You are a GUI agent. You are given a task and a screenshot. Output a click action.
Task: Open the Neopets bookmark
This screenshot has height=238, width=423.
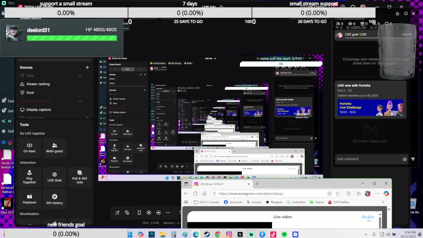[x=274, y=202]
